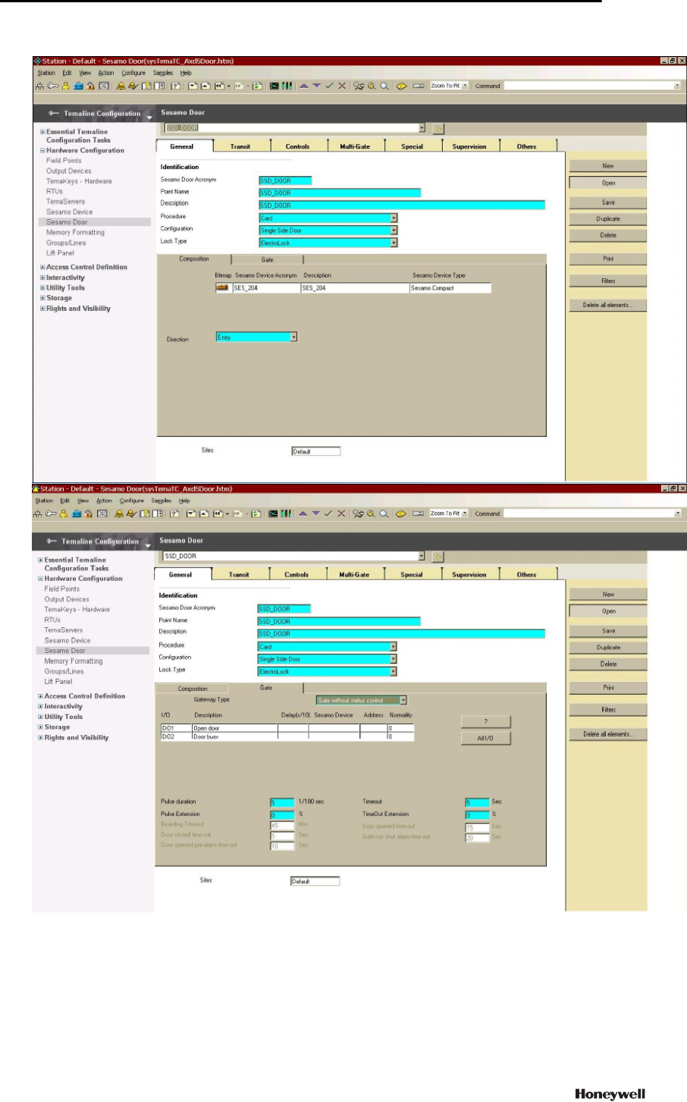Screen dimensions: 687x1102
Task: Click search icon beside upper SSD_DOOR combo
Action: pos(438,129)
